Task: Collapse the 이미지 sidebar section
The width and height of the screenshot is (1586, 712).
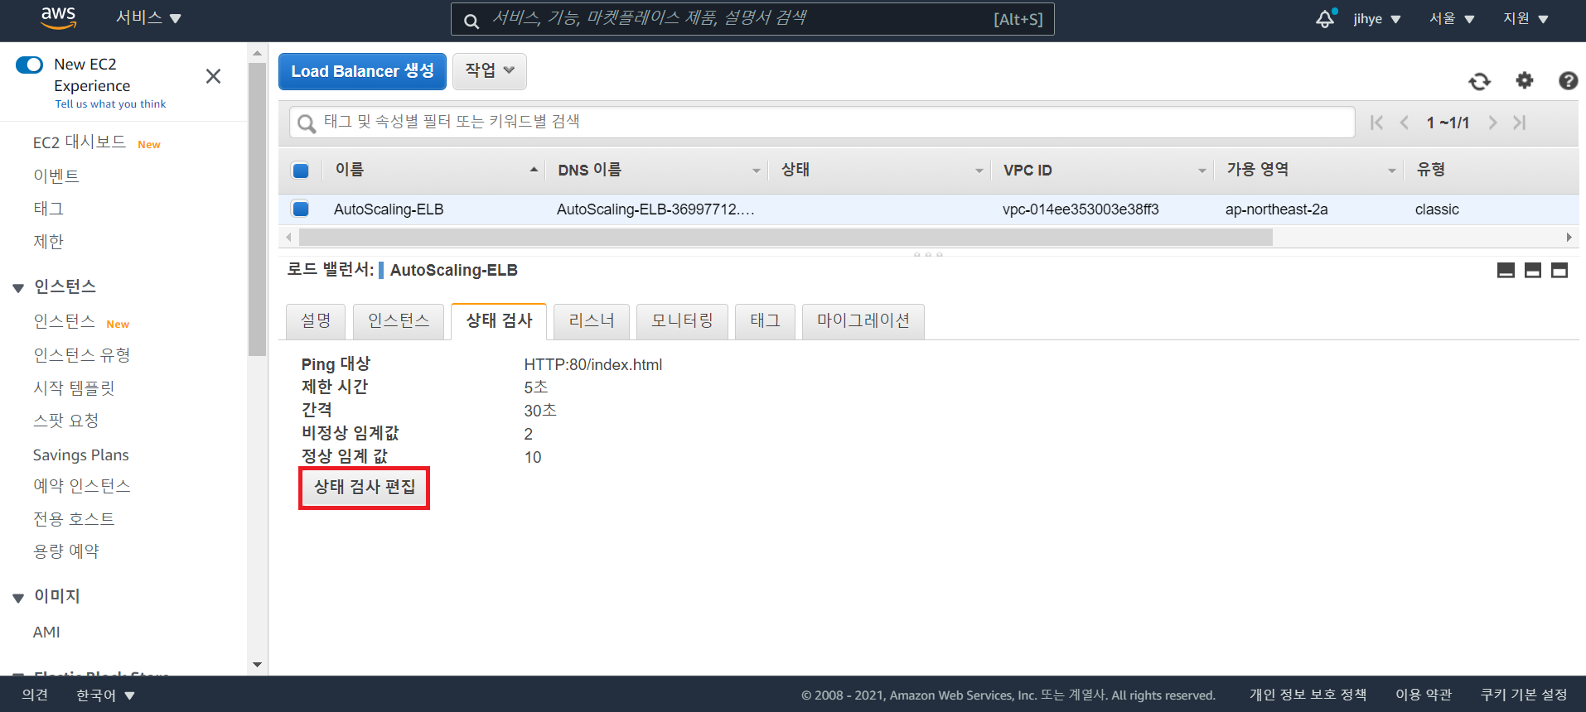Action: click(x=18, y=597)
